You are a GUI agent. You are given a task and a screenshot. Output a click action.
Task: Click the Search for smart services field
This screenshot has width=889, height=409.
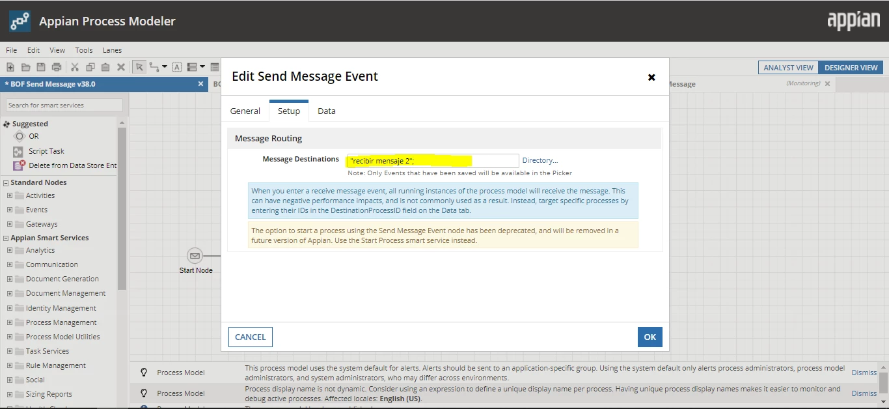pos(64,105)
